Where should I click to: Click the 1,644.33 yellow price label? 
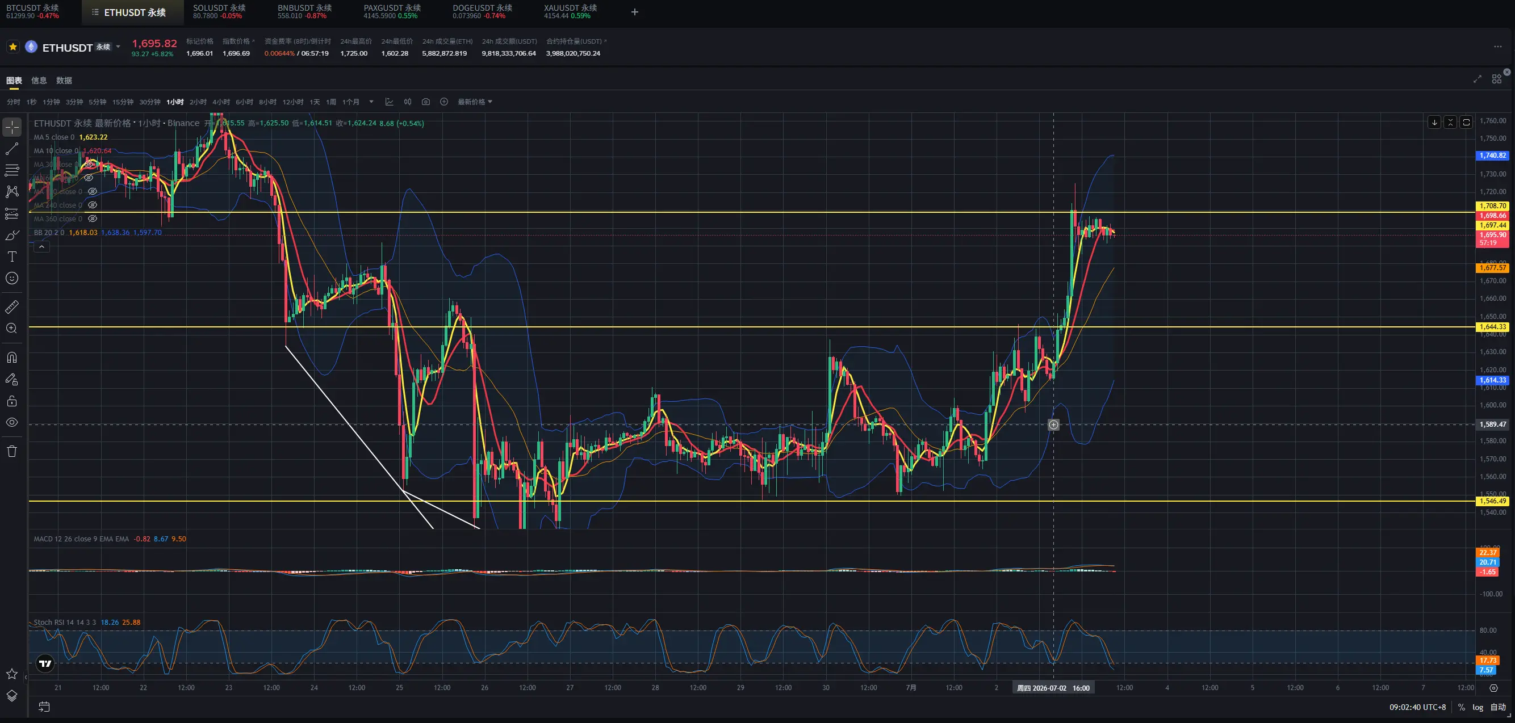coord(1493,327)
